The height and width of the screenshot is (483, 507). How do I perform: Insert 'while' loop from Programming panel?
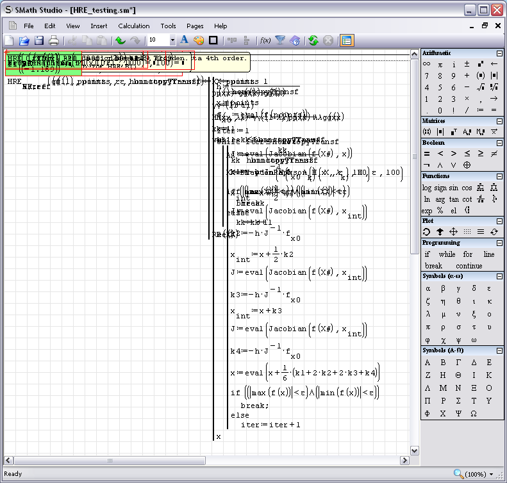[449, 254]
